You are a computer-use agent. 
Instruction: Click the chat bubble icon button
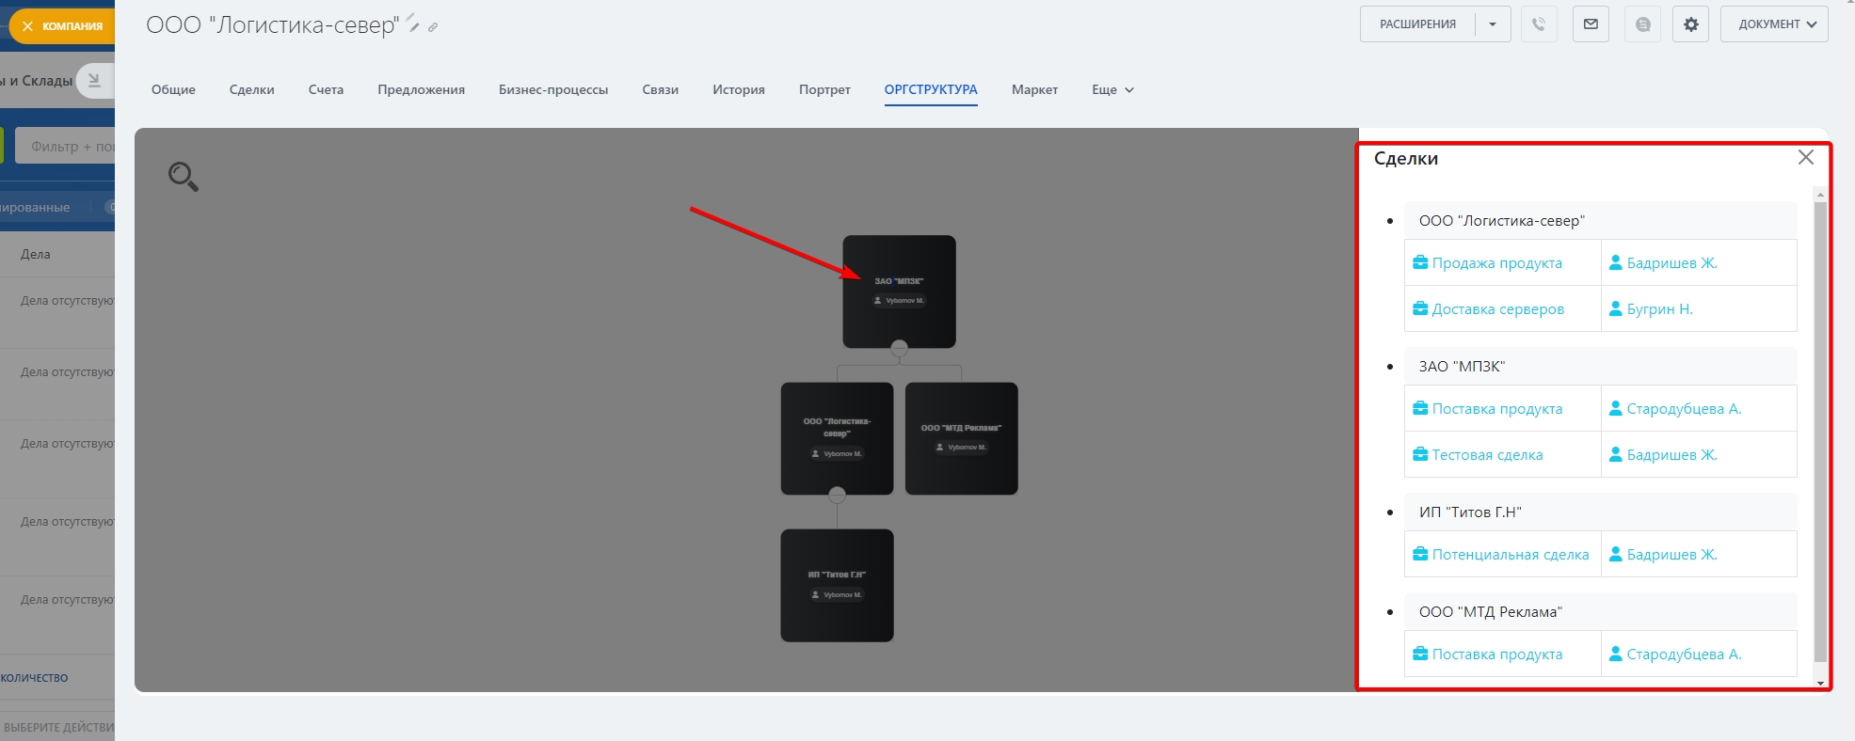tap(1643, 24)
